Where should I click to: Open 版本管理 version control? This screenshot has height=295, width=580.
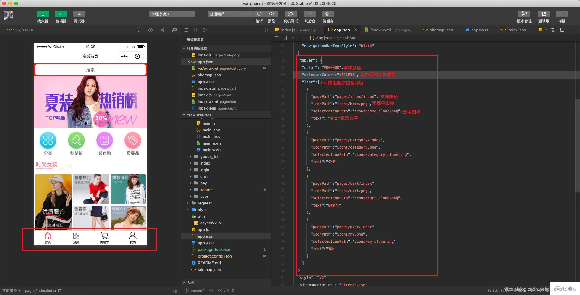coord(524,14)
